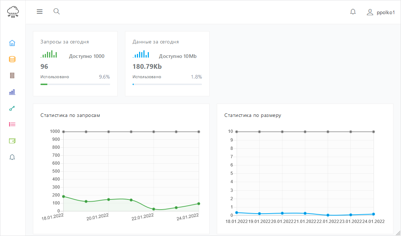Click the green requests usage progress bar

[75, 84]
